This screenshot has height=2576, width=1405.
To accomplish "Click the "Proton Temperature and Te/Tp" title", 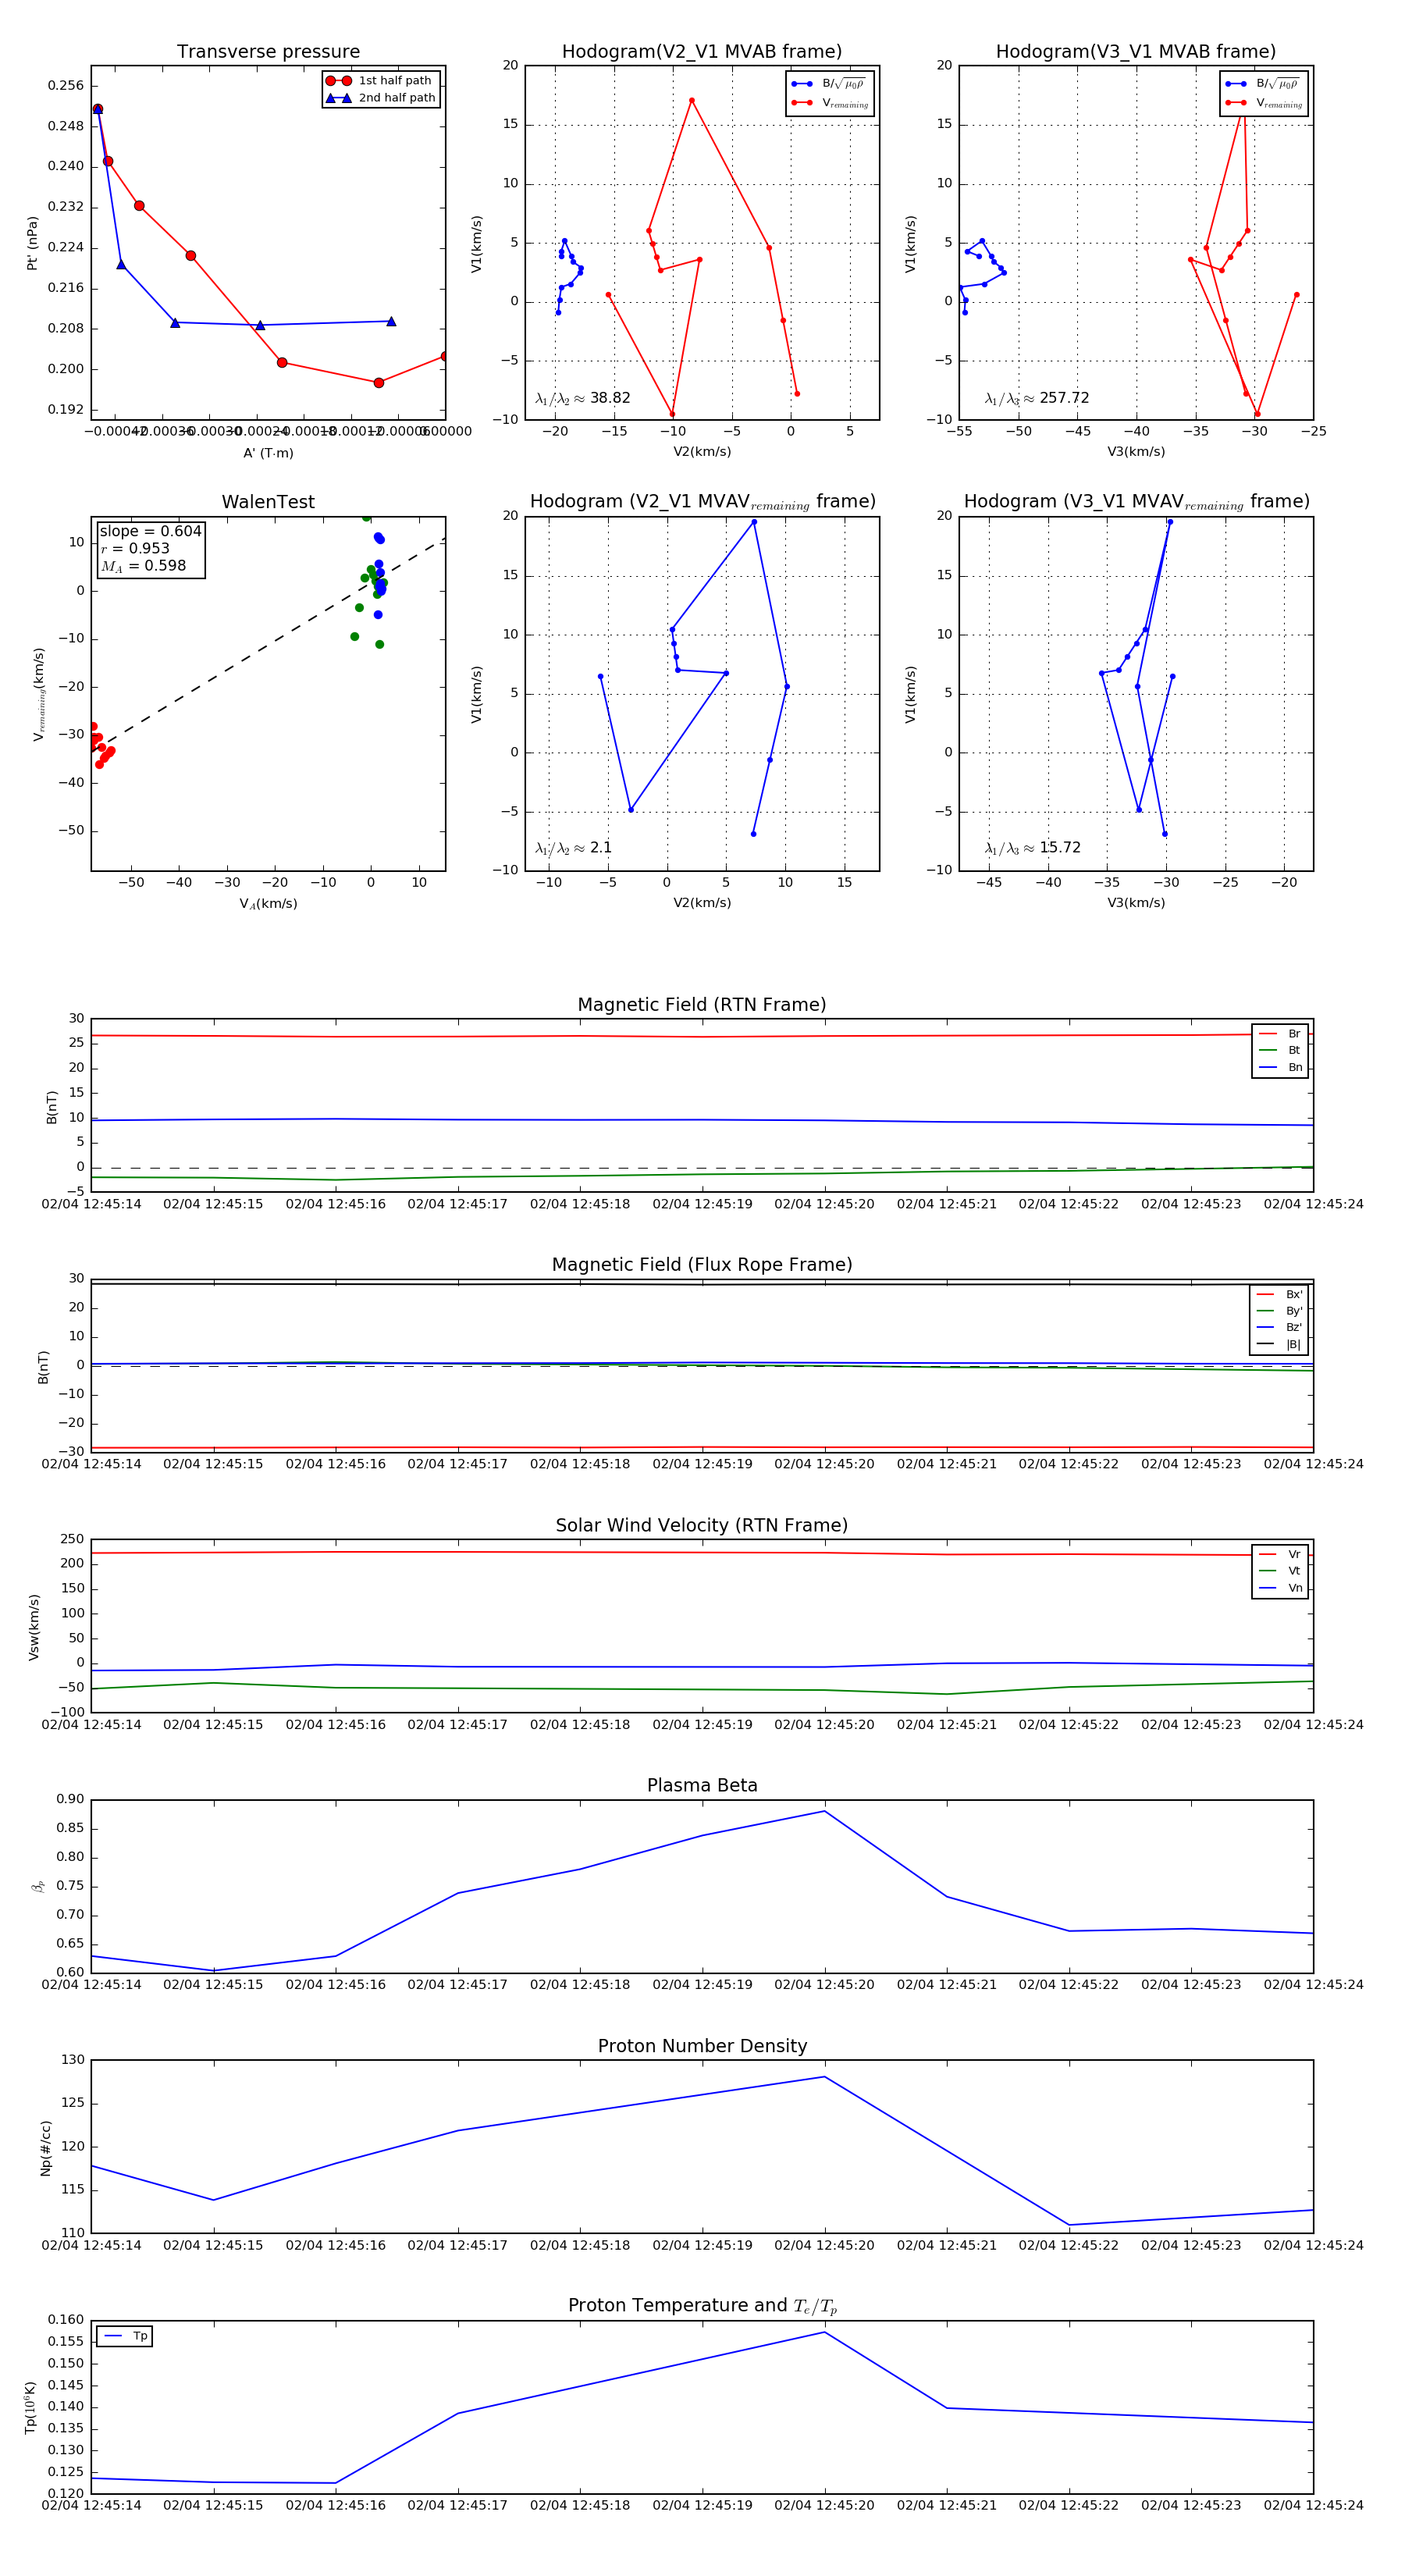I will [702, 2305].
